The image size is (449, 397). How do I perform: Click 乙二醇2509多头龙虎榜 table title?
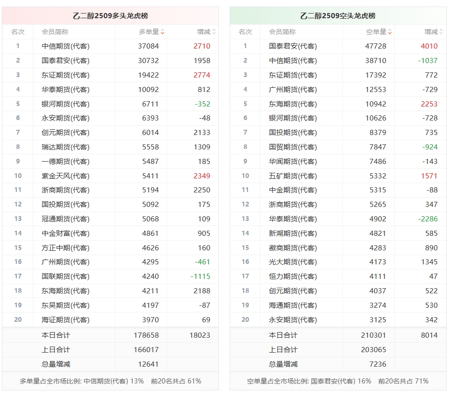click(x=110, y=16)
